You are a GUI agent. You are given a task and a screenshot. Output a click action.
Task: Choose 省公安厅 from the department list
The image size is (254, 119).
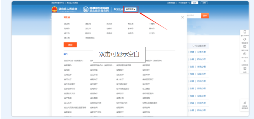click(x=120, y=75)
